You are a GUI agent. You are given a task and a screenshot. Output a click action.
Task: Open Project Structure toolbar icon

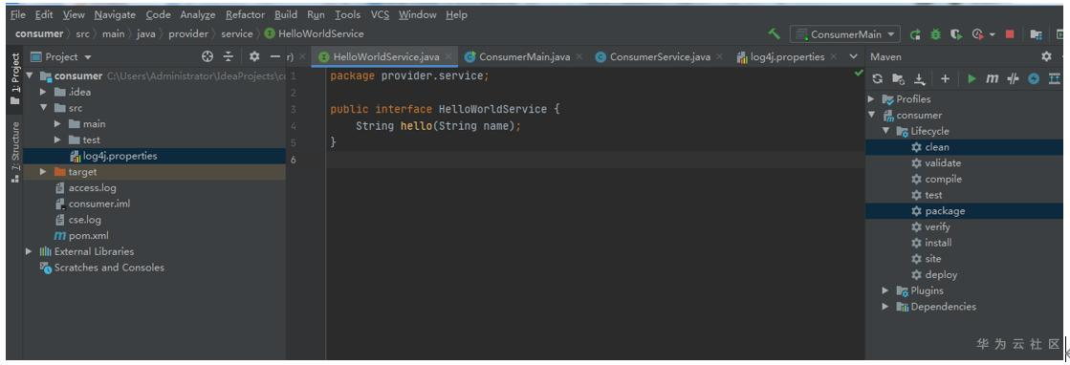point(1036,34)
